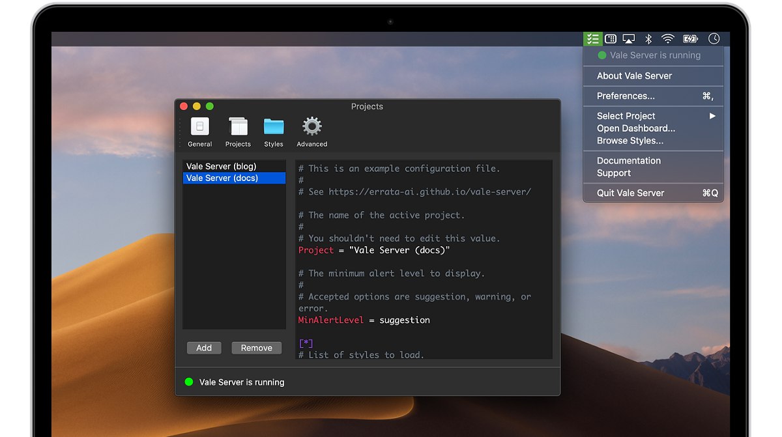Open Documentation from the menu

pos(653,161)
